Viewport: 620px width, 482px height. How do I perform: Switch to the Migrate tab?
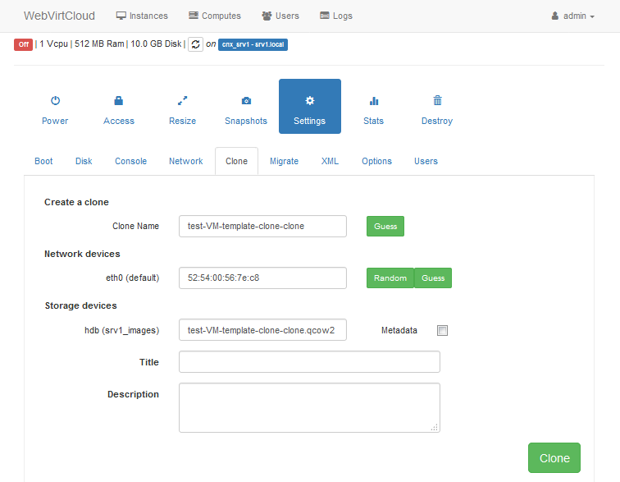(x=284, y=161)
